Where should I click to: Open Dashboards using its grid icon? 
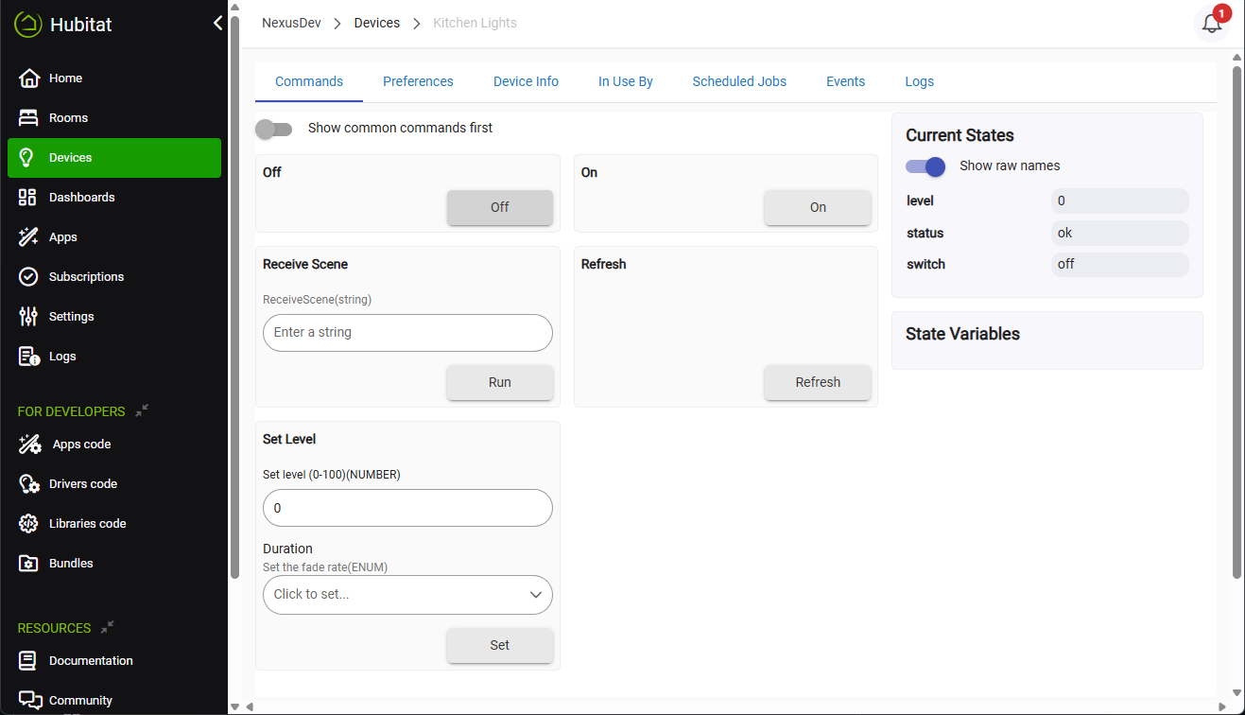[x=28, y=198]
